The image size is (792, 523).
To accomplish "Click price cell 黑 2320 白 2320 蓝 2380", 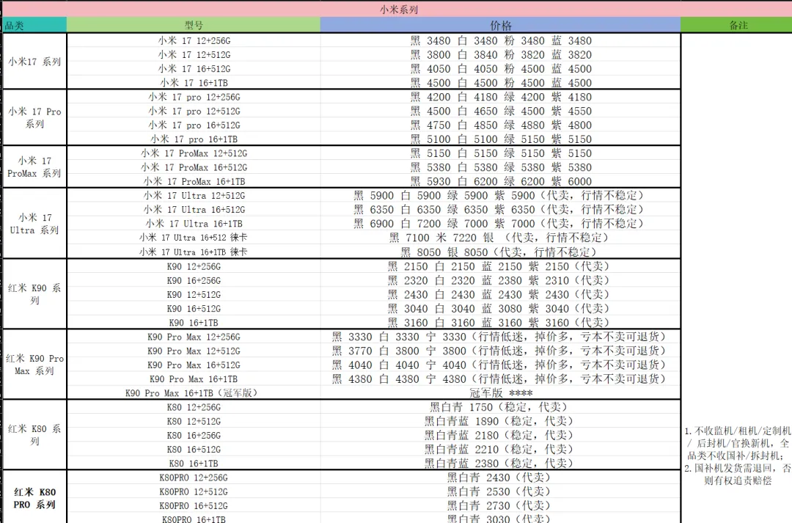I will [500, 280].
